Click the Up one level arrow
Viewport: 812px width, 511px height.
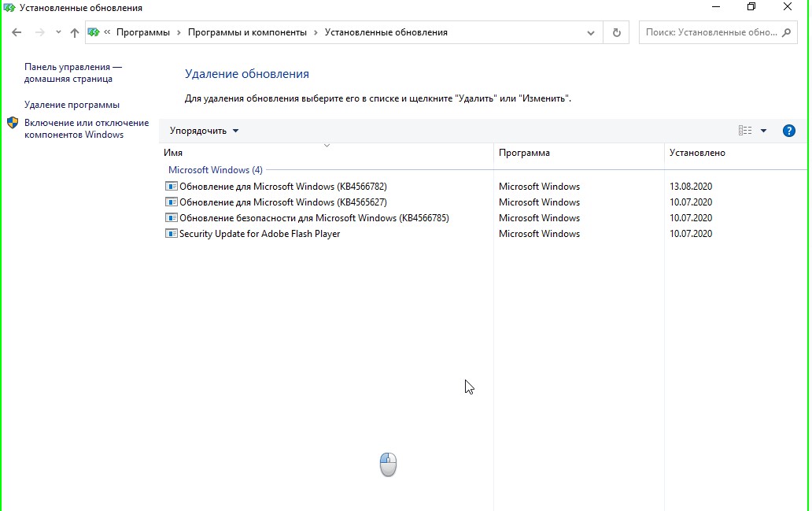75,32
